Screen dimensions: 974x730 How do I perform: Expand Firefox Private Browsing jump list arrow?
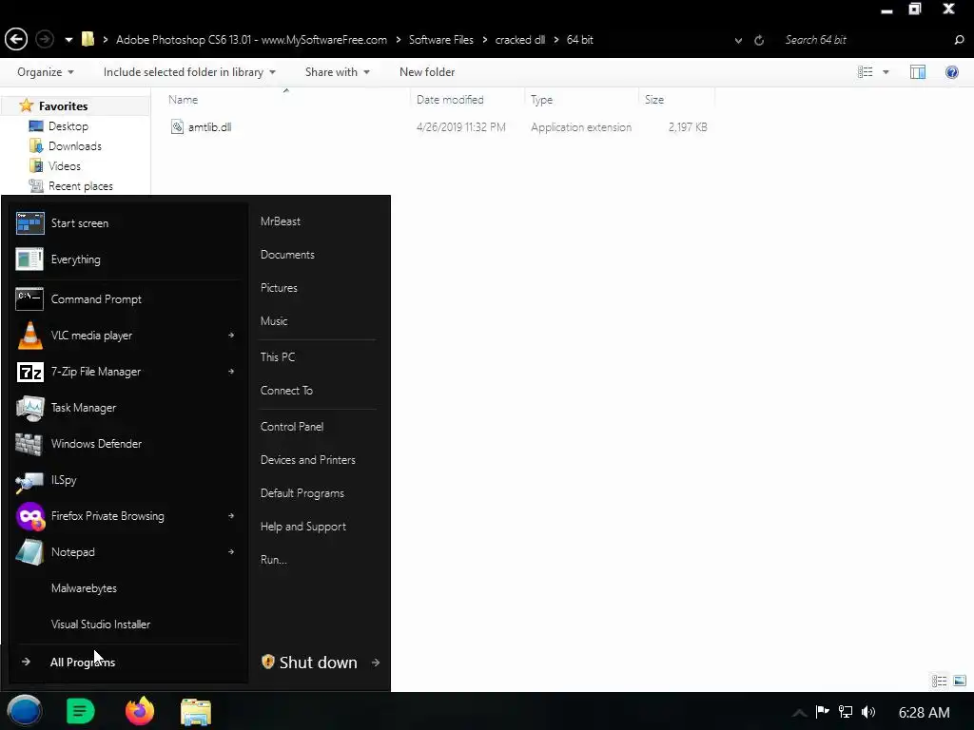[x=231, y=516]
